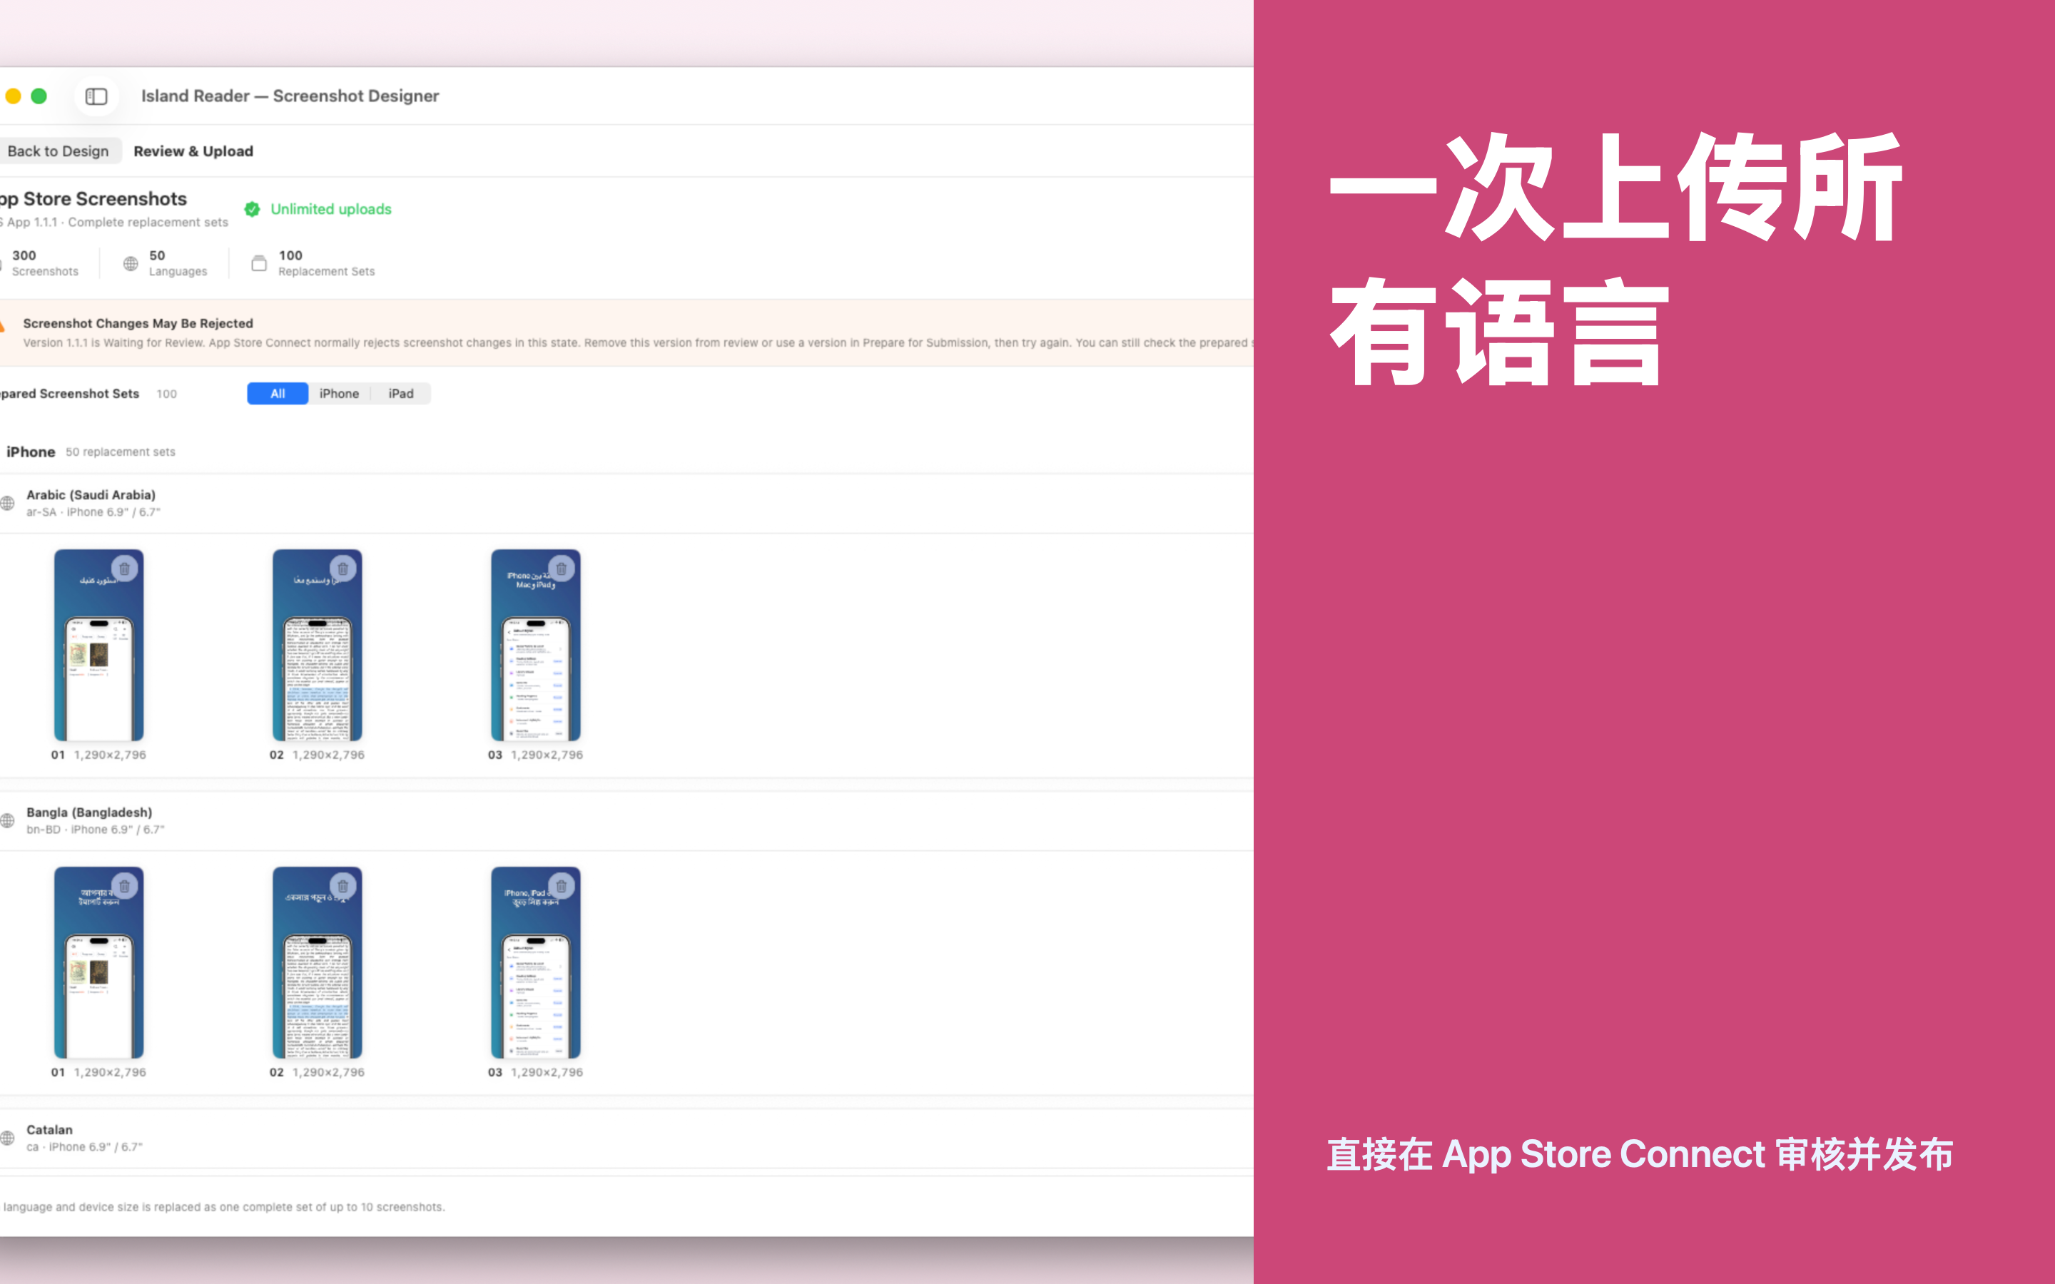Delete Bangla screenshot 01 via trash icon
Image resolution: width=2055 pixels, height=1284 pixels.
pos(125,887)
